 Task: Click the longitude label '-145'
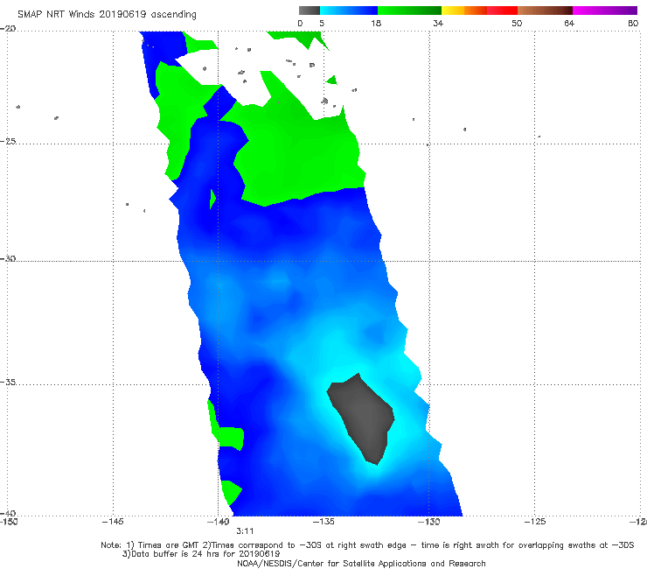113,522
